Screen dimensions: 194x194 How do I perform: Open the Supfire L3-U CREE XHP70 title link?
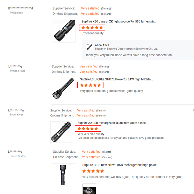[116, 79]
